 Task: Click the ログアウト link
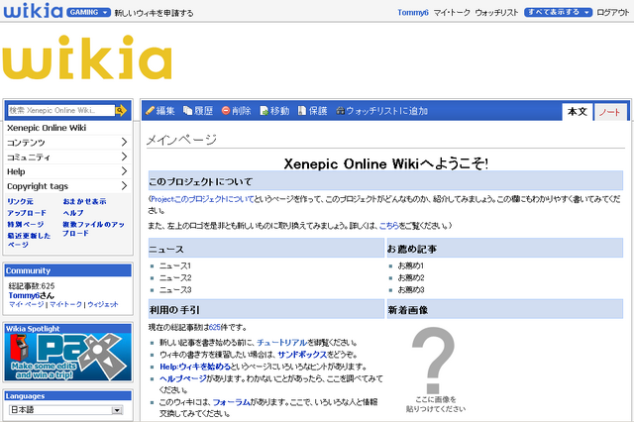[613, 13]
